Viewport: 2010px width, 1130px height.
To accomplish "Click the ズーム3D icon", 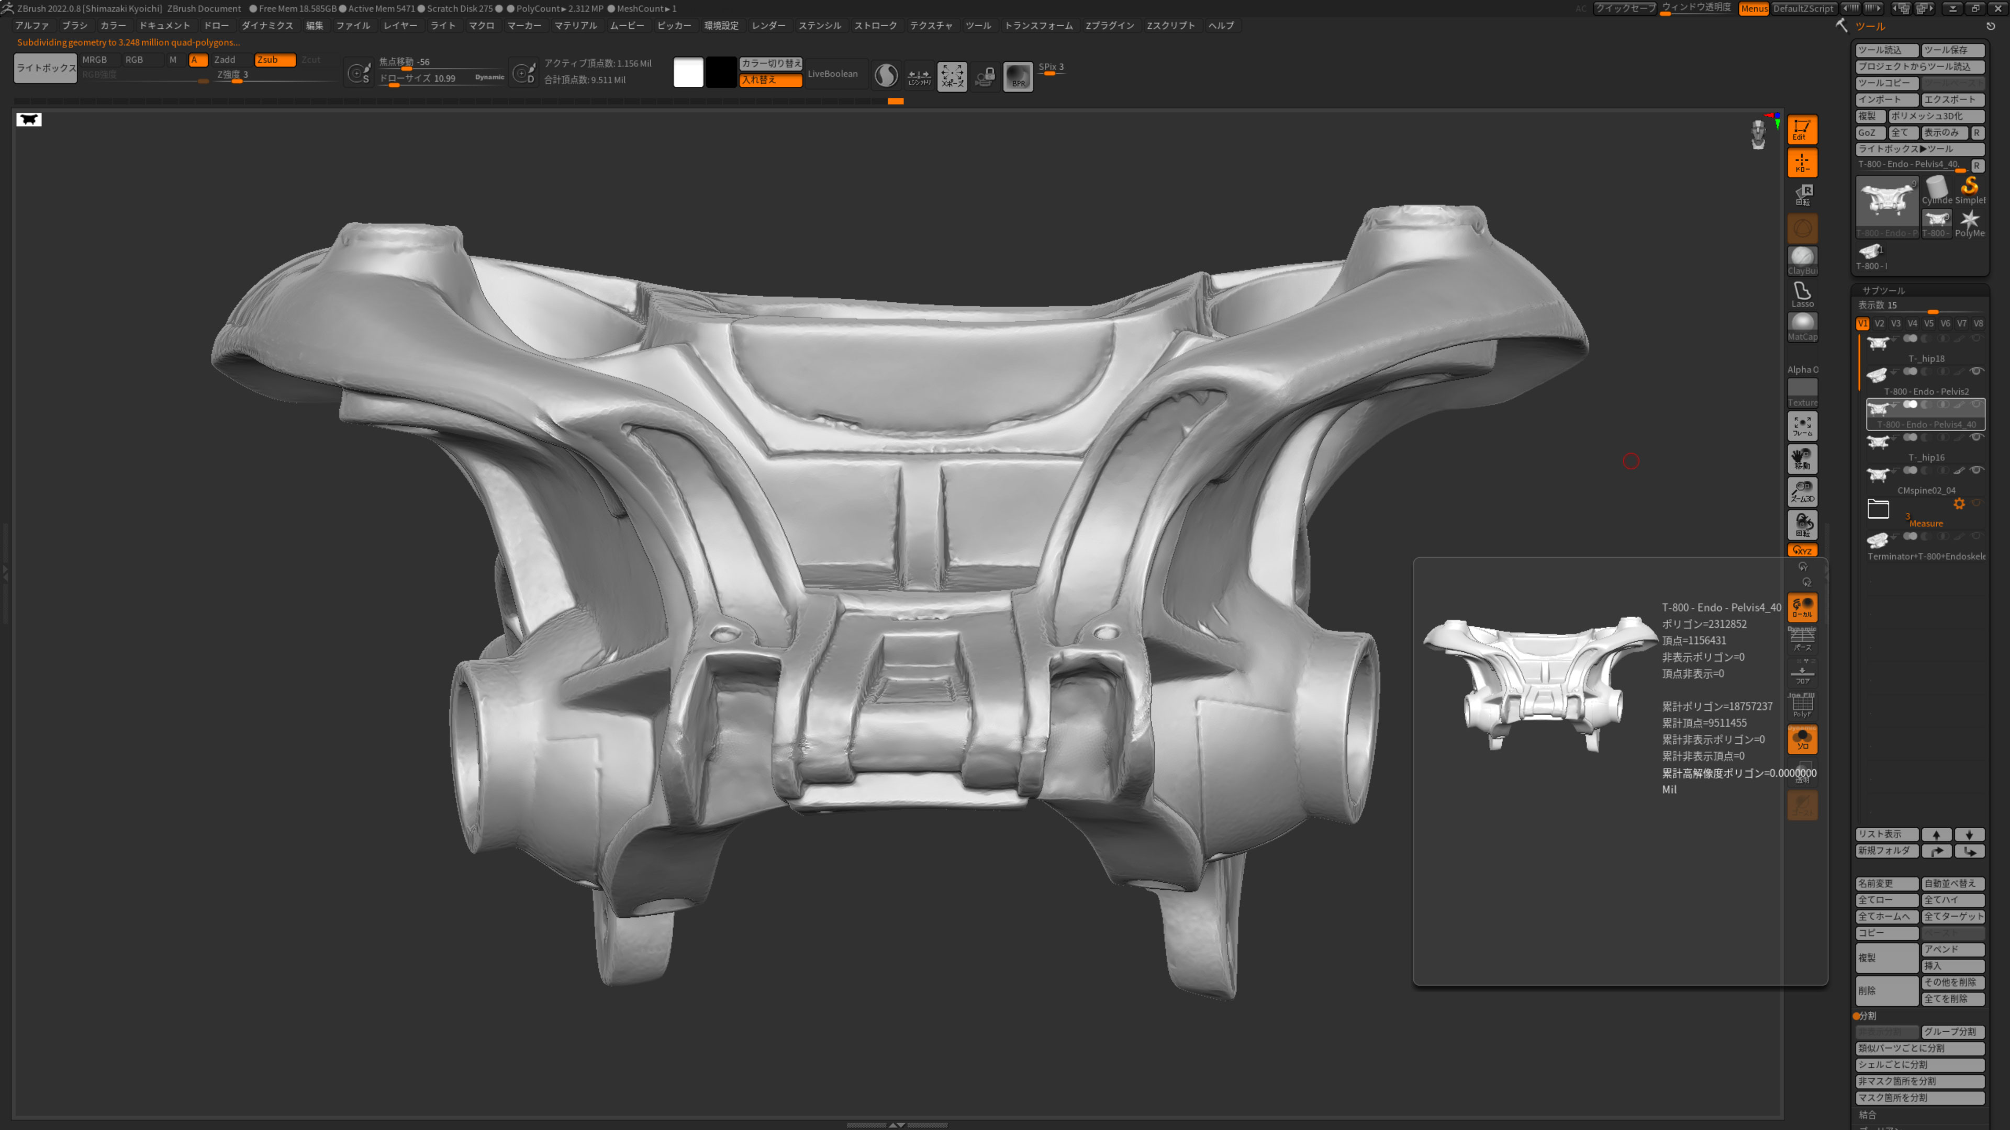I will tap(1802, 492).
